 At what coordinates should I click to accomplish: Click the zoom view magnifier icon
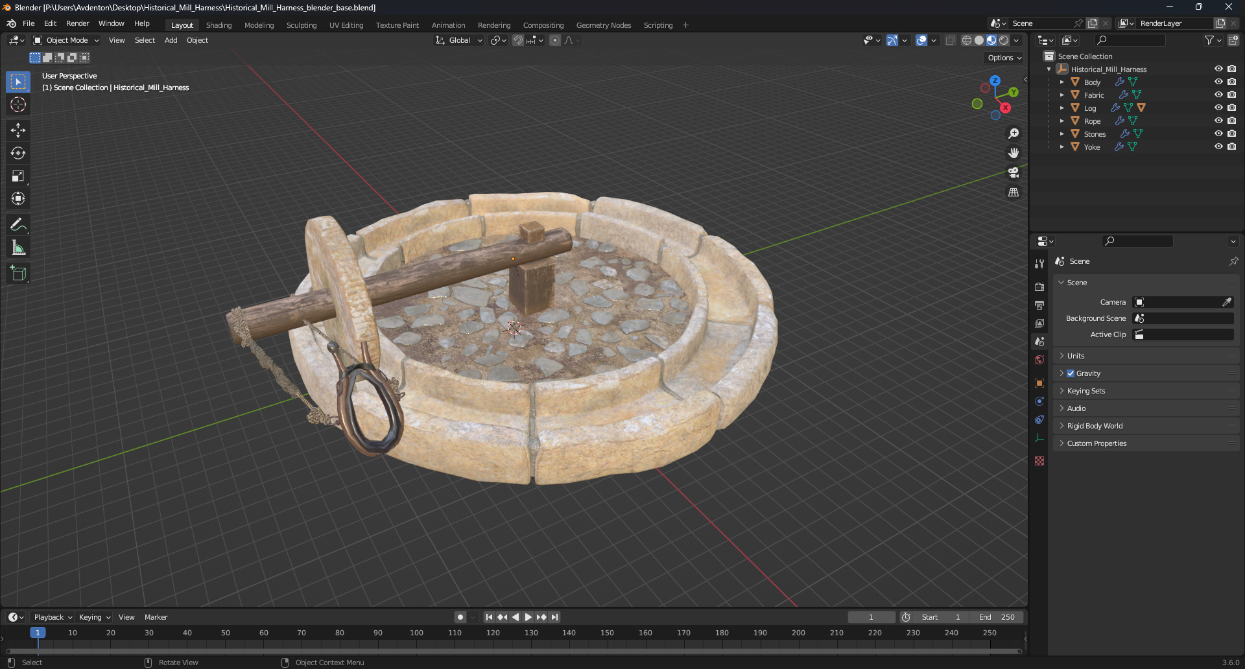point(1014,134)
